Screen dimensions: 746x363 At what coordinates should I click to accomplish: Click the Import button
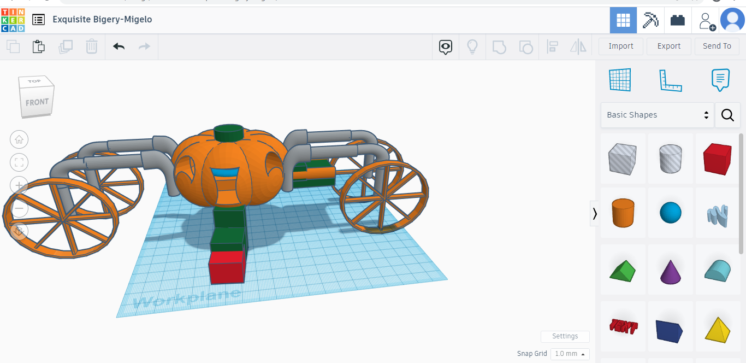click(x=620, y=46)
